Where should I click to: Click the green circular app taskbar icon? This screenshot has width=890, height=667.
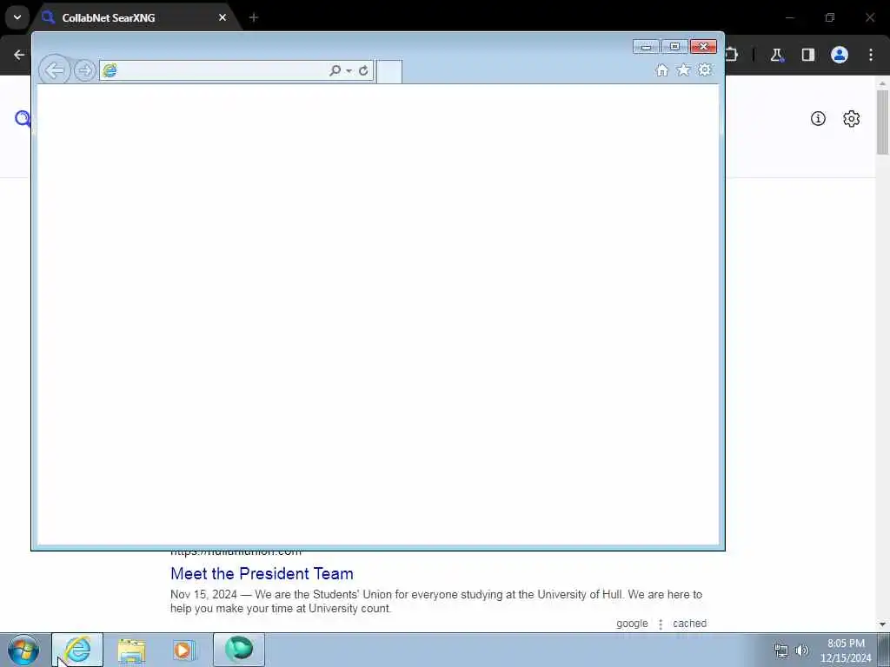coord(239,650)
